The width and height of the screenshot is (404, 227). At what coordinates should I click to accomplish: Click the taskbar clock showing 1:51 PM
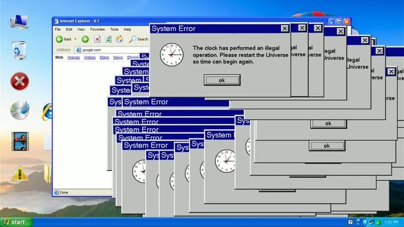click(391, 222)
